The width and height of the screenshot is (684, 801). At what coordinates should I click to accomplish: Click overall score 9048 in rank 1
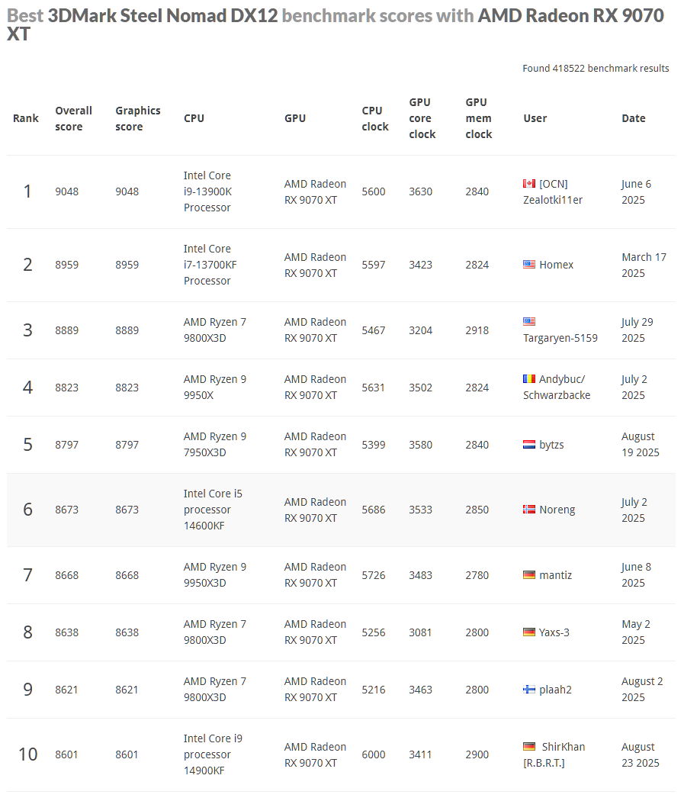pyautogui.click(x=66, y=191)
